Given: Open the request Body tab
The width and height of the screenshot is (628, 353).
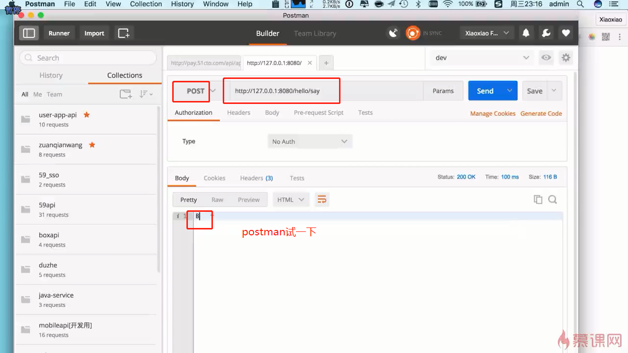Looking at the screenshot, I should click(272, 112).
